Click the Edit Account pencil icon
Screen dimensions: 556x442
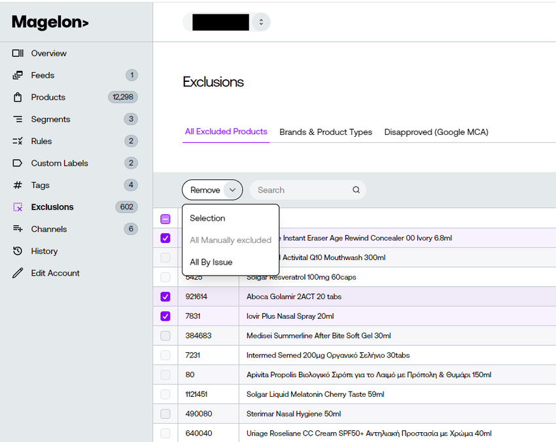(18, 273)
